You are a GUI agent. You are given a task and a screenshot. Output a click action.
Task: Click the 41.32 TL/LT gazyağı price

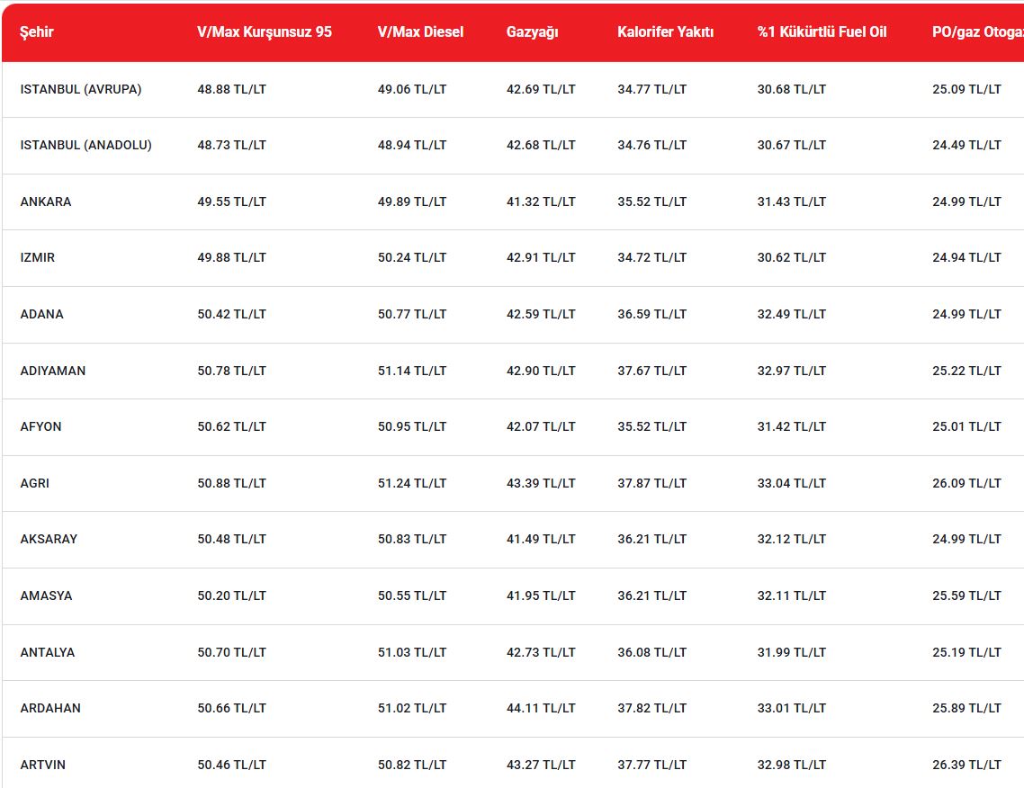[541, 201]
